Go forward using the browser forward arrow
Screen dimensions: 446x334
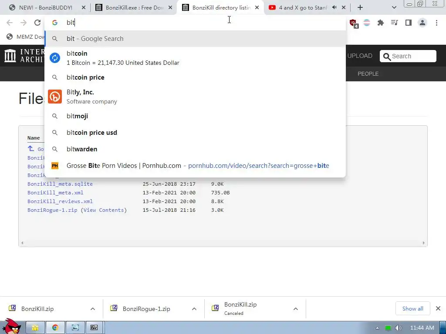click(x=24, y=23)
